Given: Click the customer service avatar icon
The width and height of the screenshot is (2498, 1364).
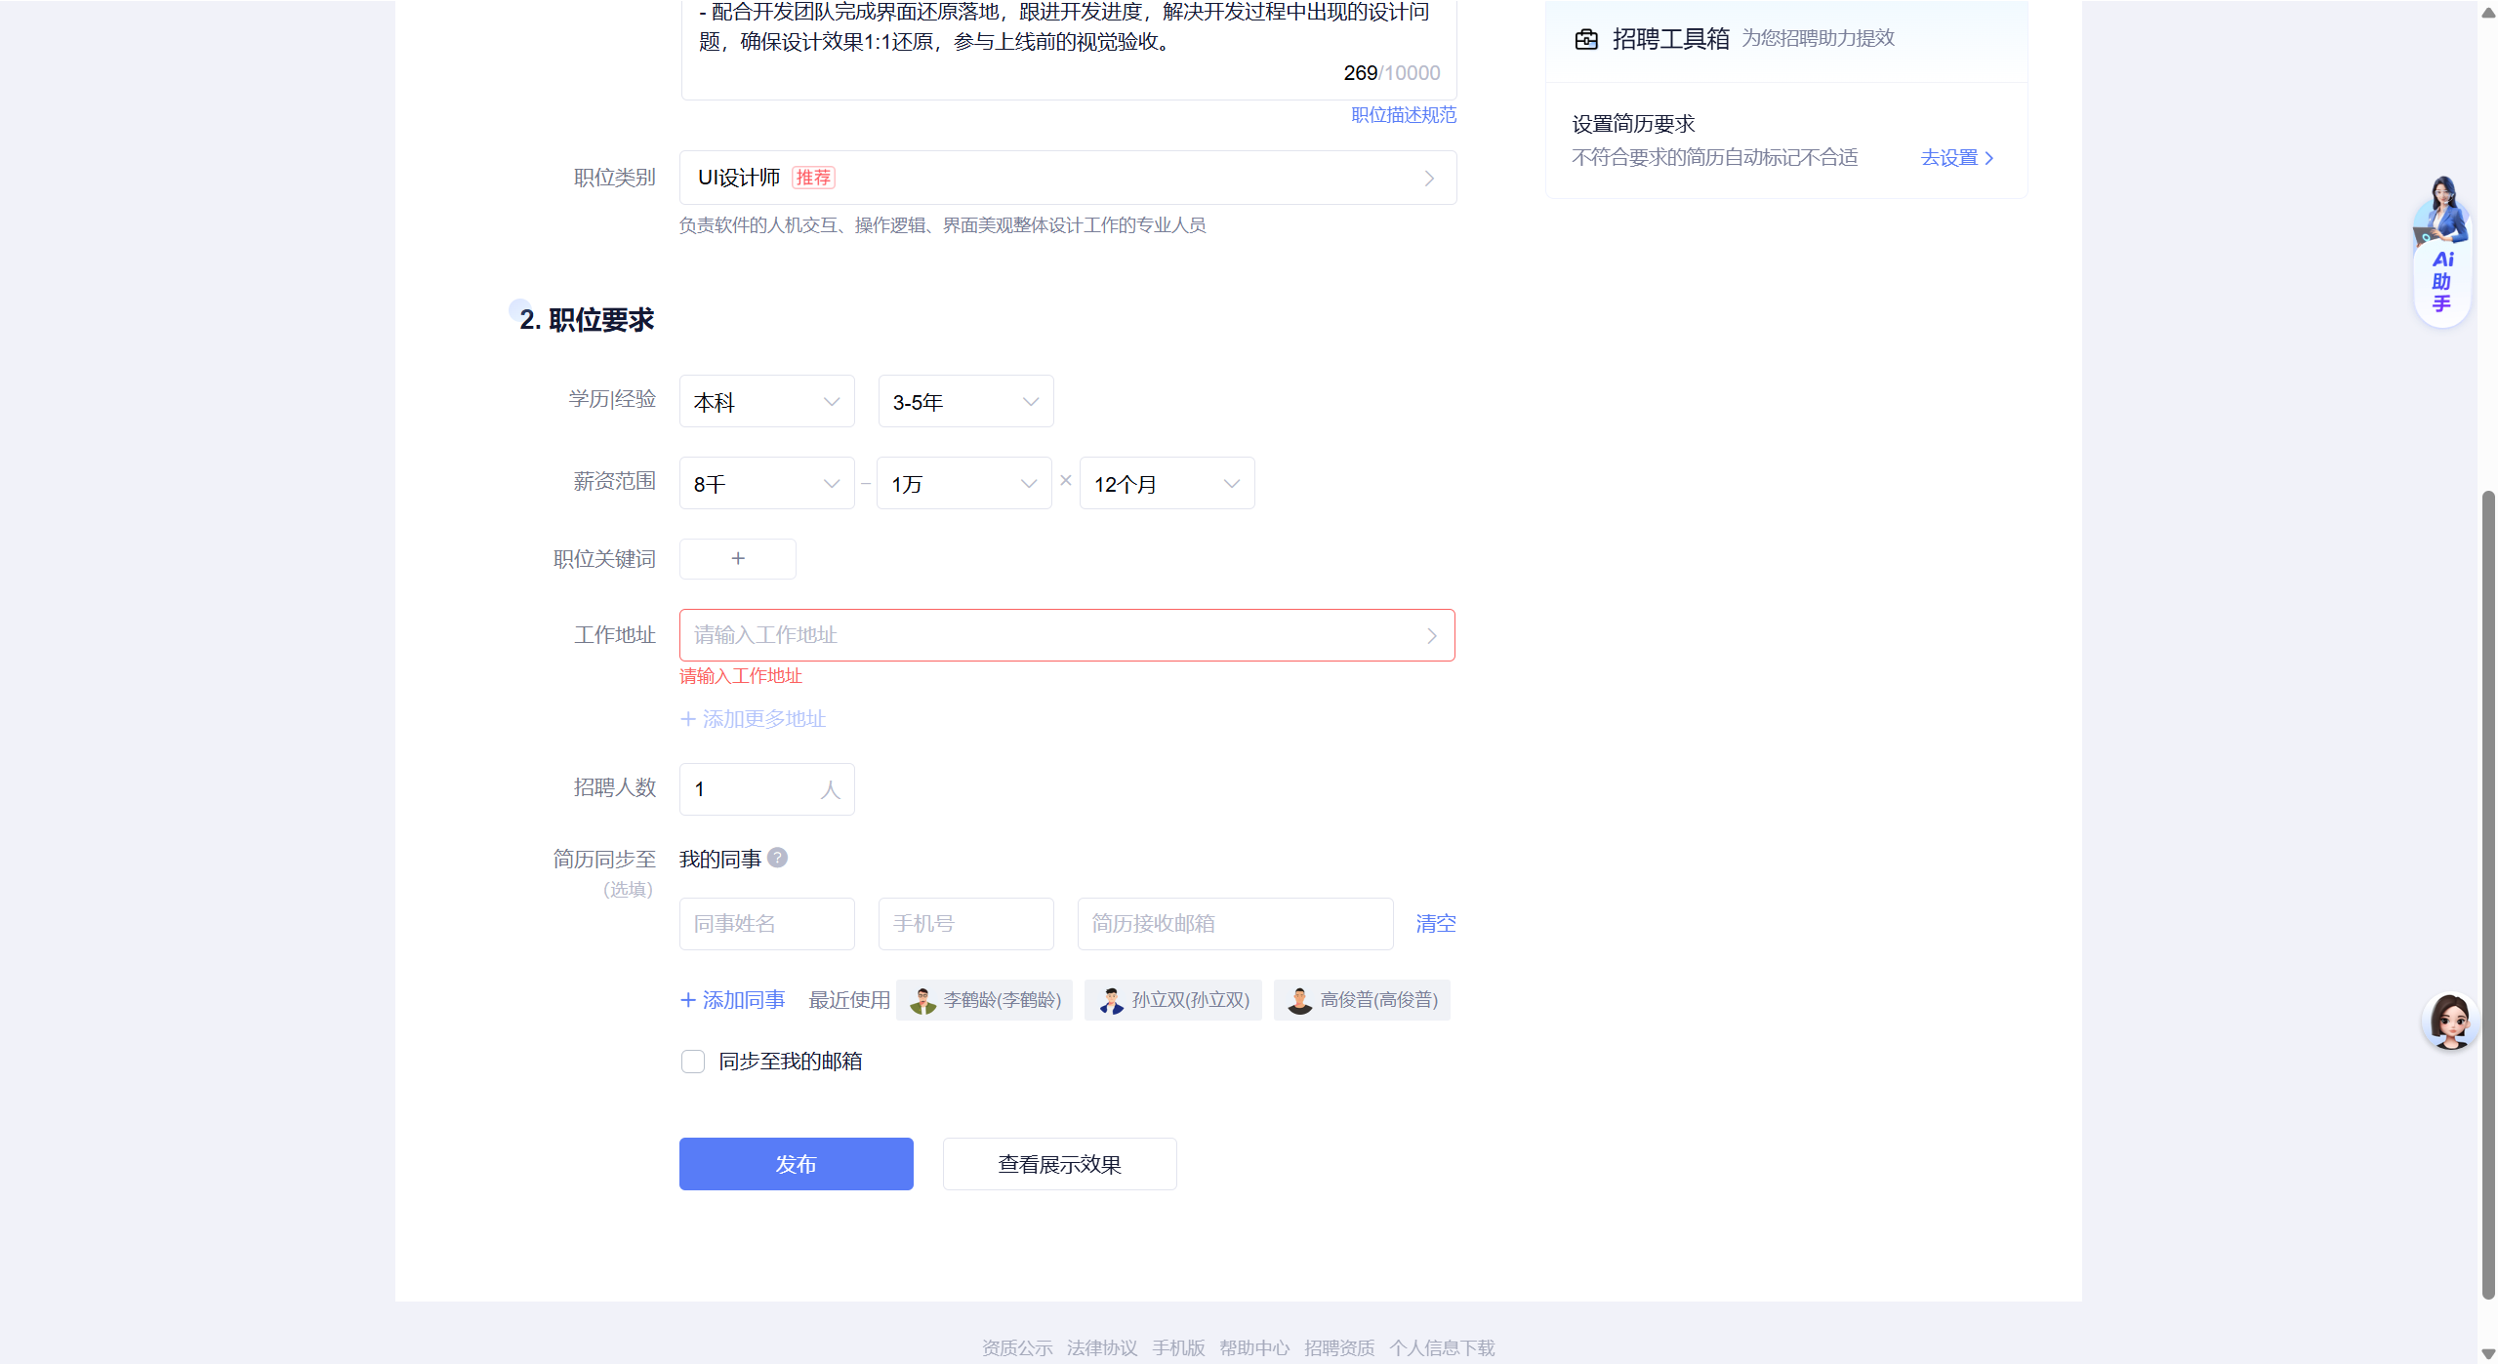Looking at the screenshot, I should [x=2449, y=1021].
